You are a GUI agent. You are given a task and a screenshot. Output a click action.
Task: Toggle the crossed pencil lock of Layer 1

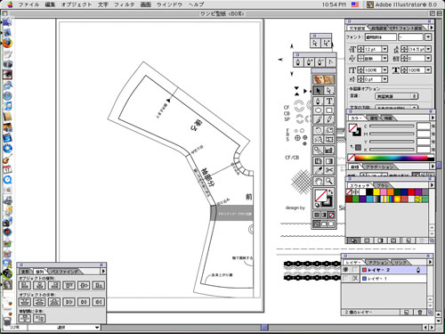tap(355, 279)
